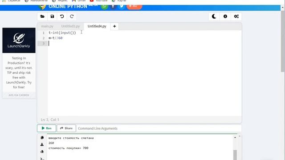Open the LaunchDarkly ad text link
This screenshot has height=160, width=285.
[x=19, y=72]
